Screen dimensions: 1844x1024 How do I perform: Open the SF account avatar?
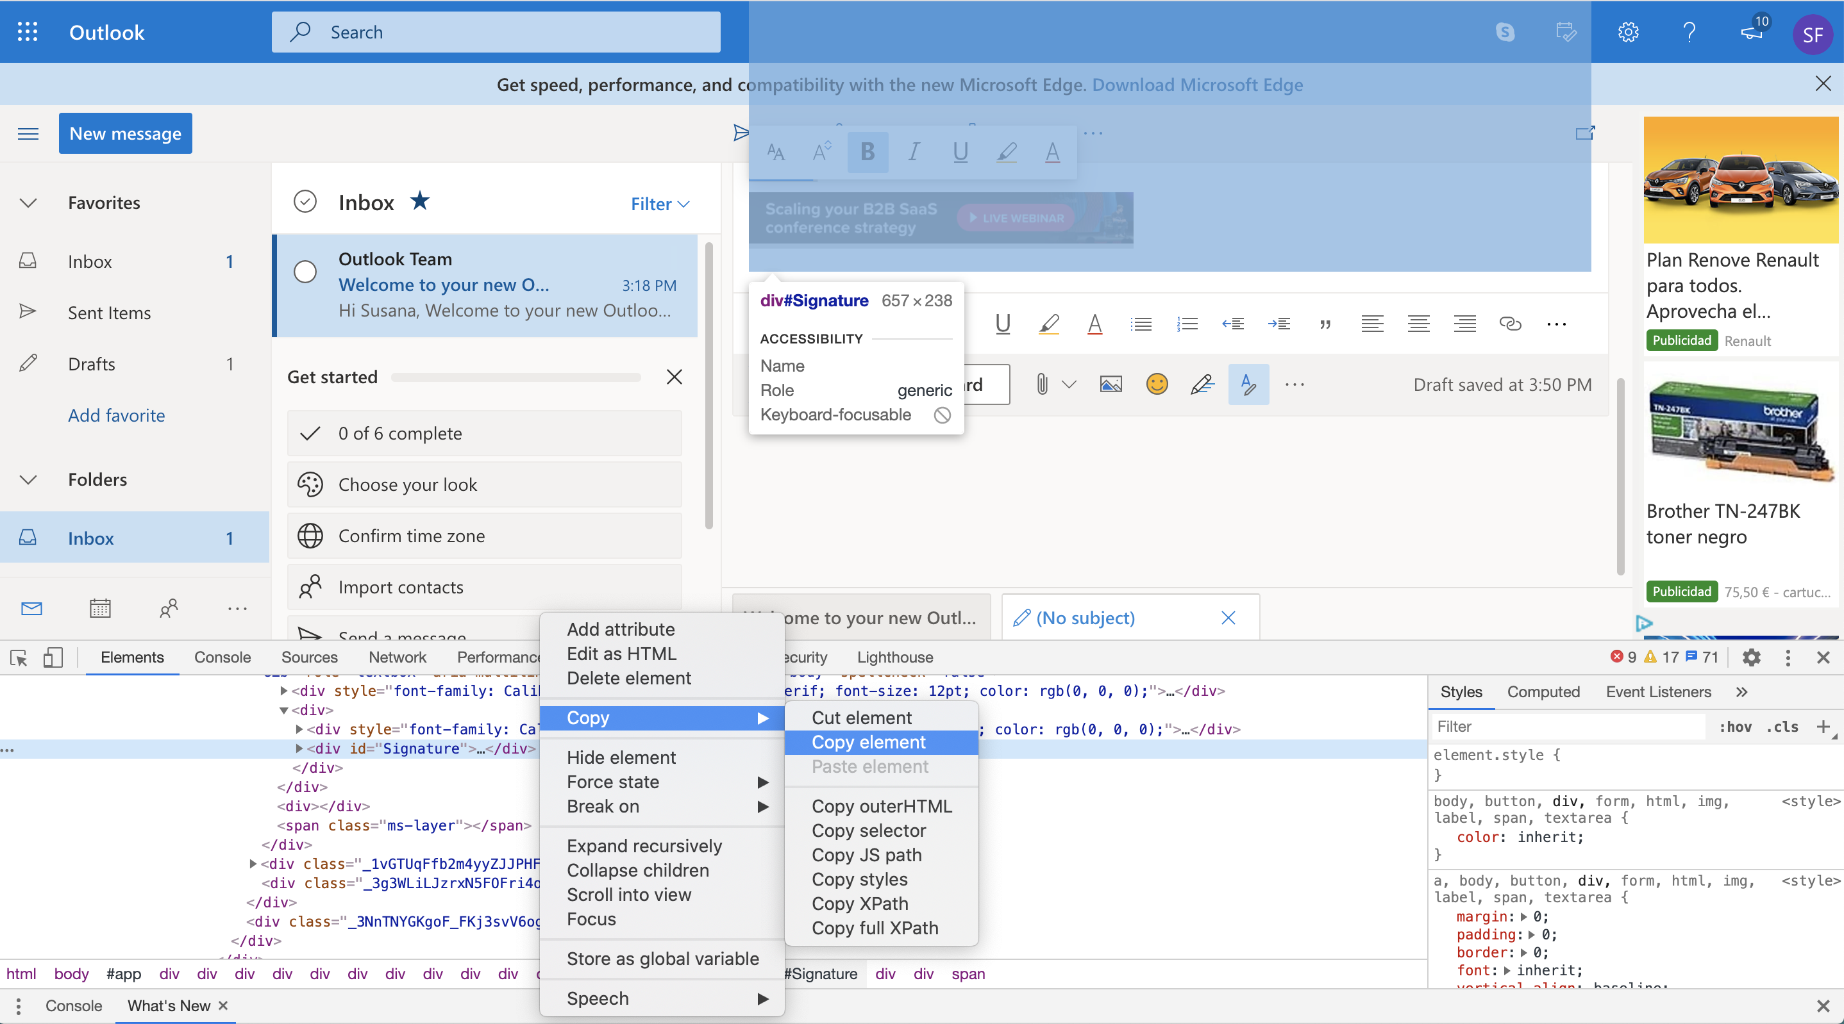(x=1813, y=35)
